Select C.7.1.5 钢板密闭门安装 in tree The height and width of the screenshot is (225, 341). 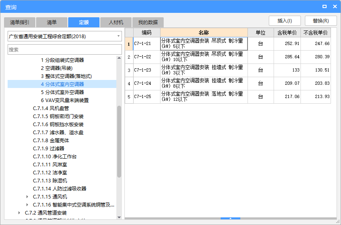[x=58, y=117]
